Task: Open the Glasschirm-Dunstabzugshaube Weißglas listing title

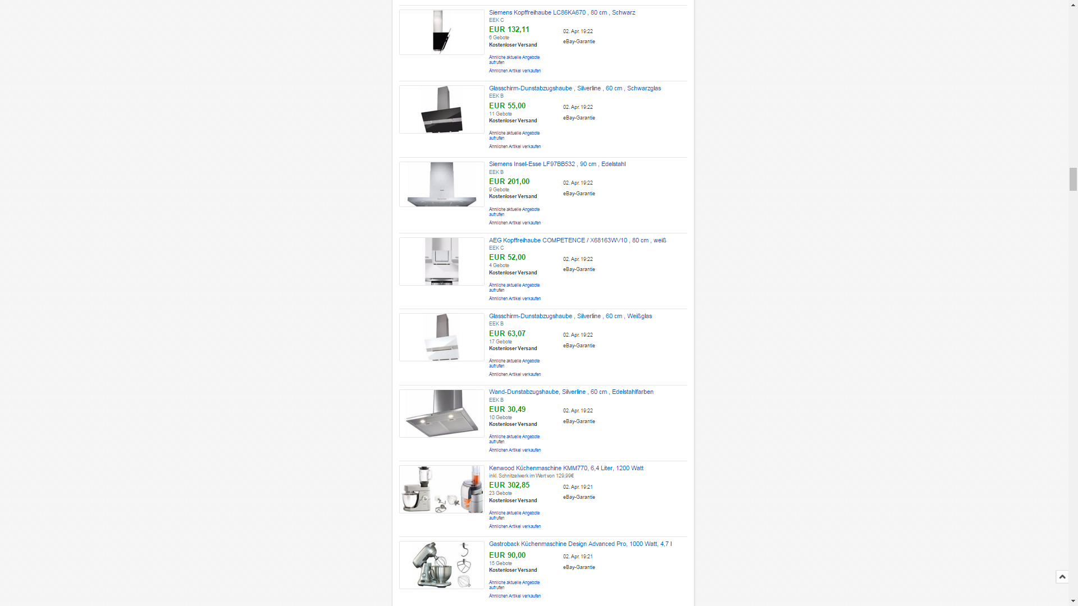Action: click(570, 316)
